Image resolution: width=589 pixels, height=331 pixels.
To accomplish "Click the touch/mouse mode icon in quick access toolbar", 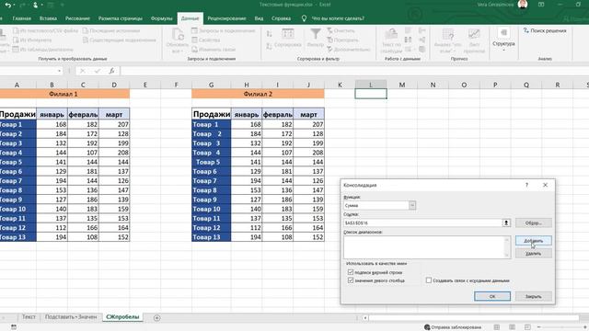I will pyautogui.click(x=35, y=5).
